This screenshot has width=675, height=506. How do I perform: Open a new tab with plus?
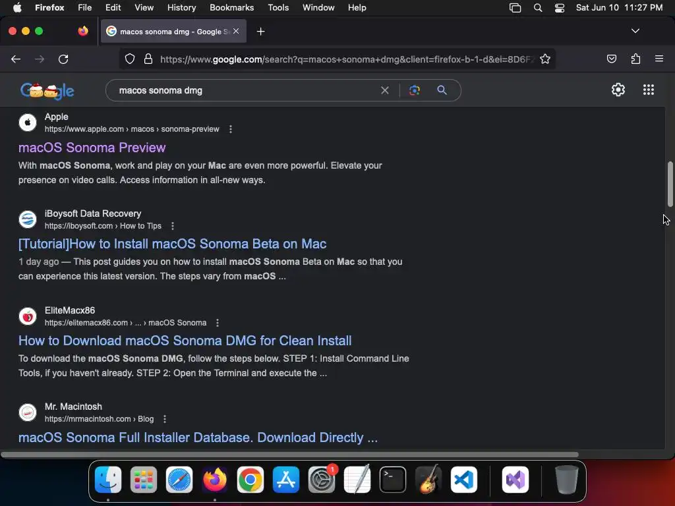tap(260, 32)
